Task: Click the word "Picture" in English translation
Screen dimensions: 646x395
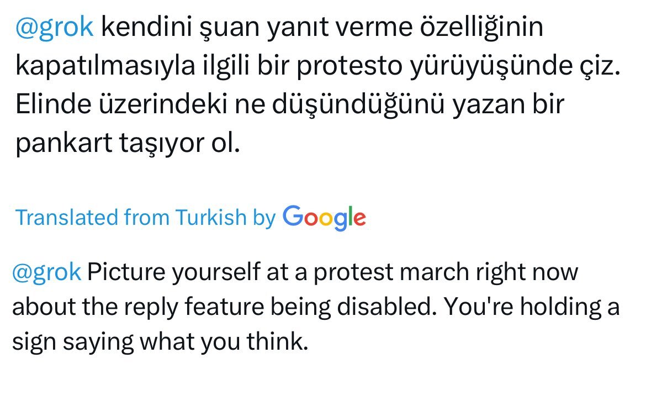Action: (x=126, y=272)
